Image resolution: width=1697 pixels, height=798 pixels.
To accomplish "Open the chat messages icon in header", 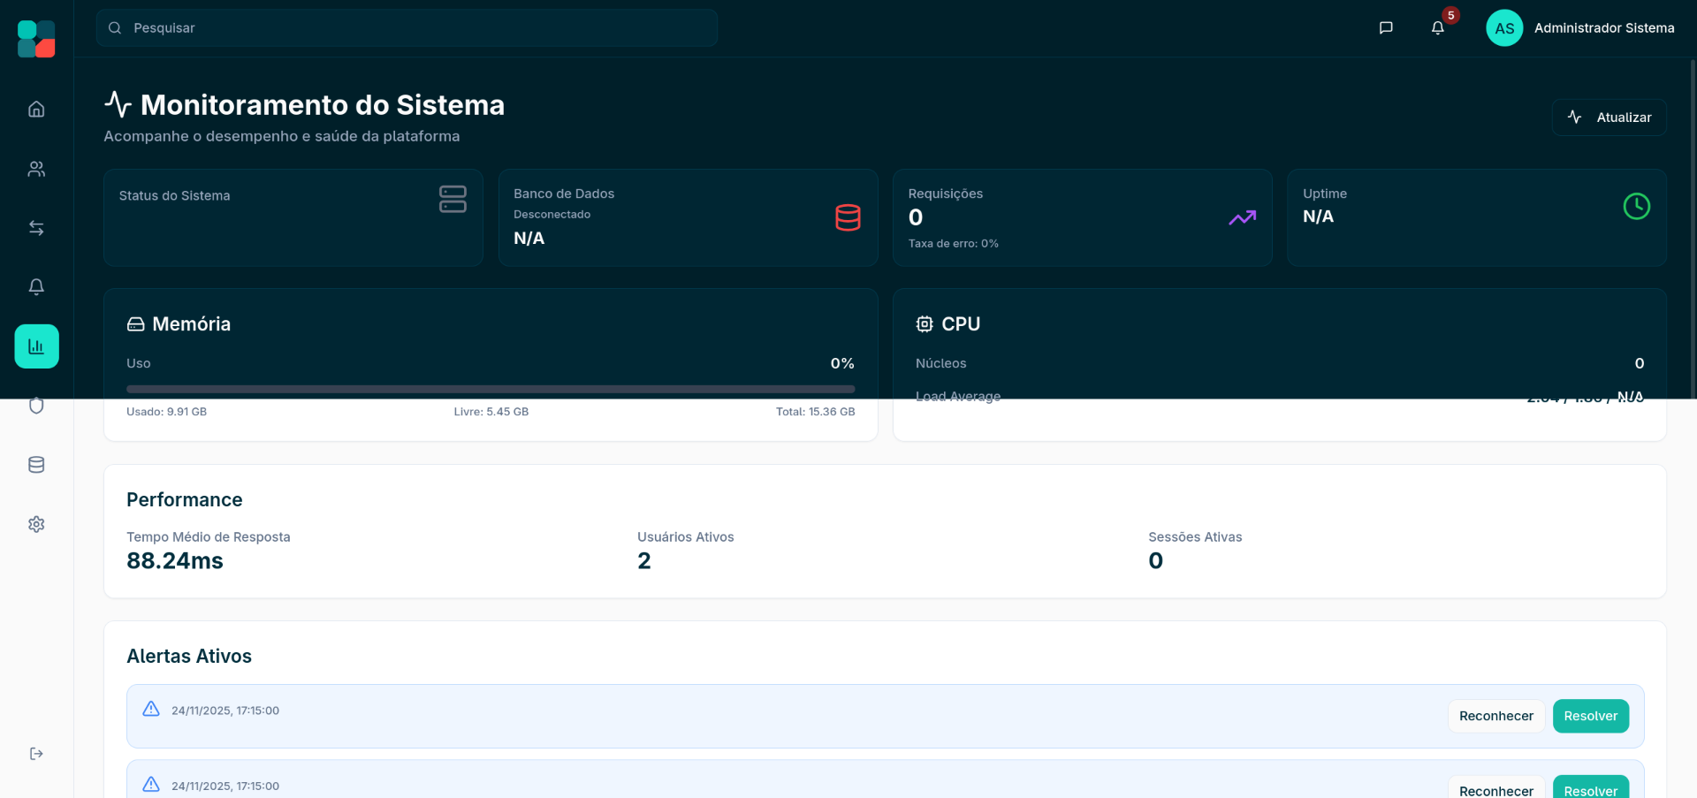I will [x=1386, y=28].
